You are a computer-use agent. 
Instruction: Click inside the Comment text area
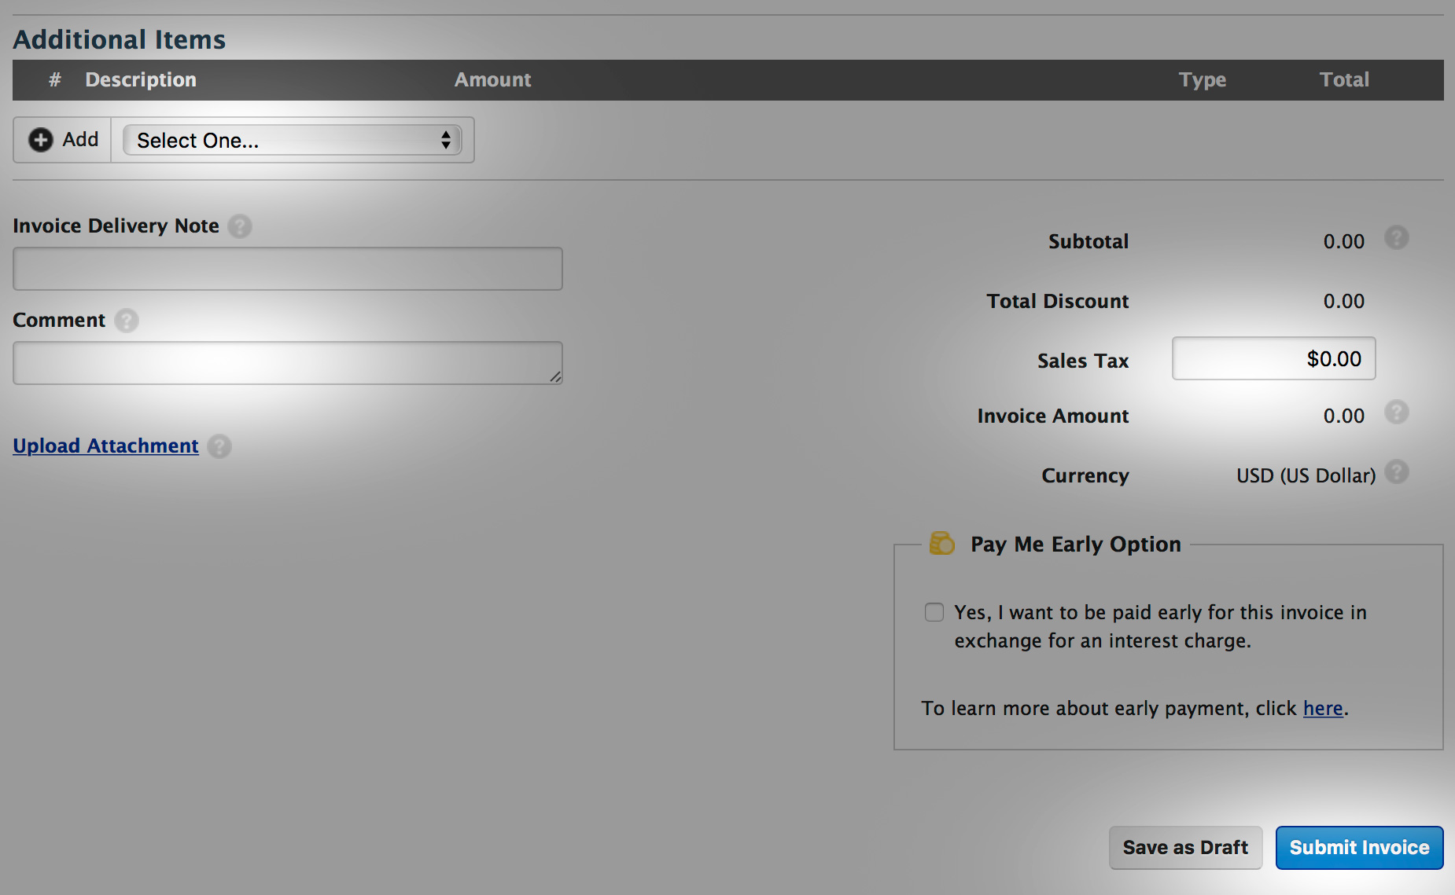tap(288, 363)
